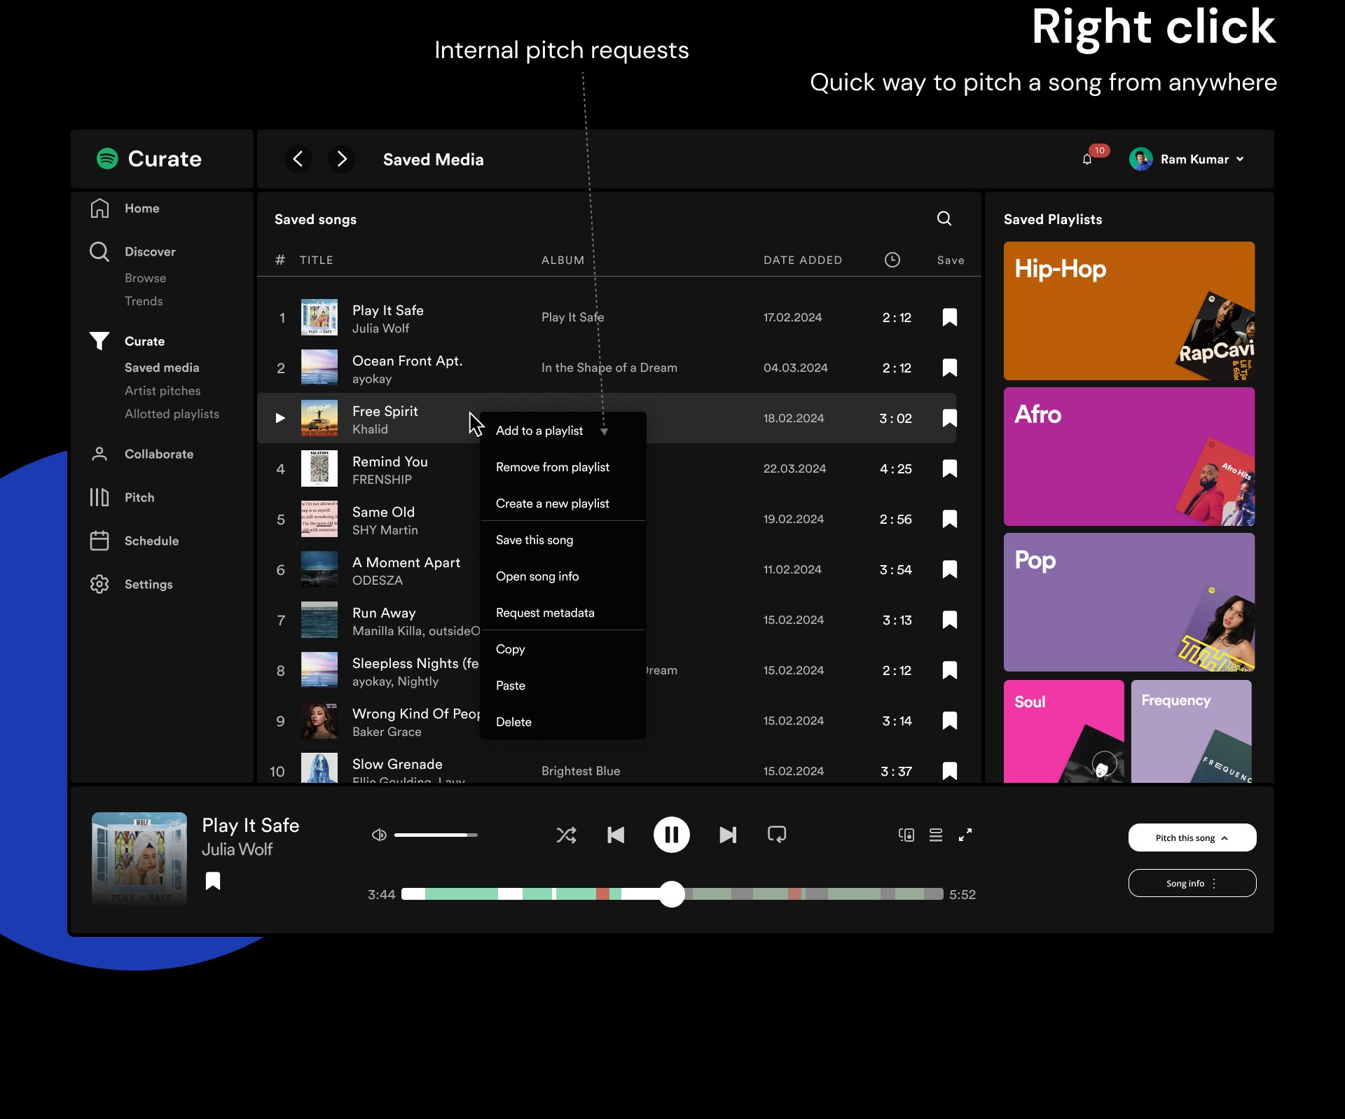The height and width of the screenshot is (1119, 1345).
Task: Expand player to fullscreen view
Action: [965, 835]
